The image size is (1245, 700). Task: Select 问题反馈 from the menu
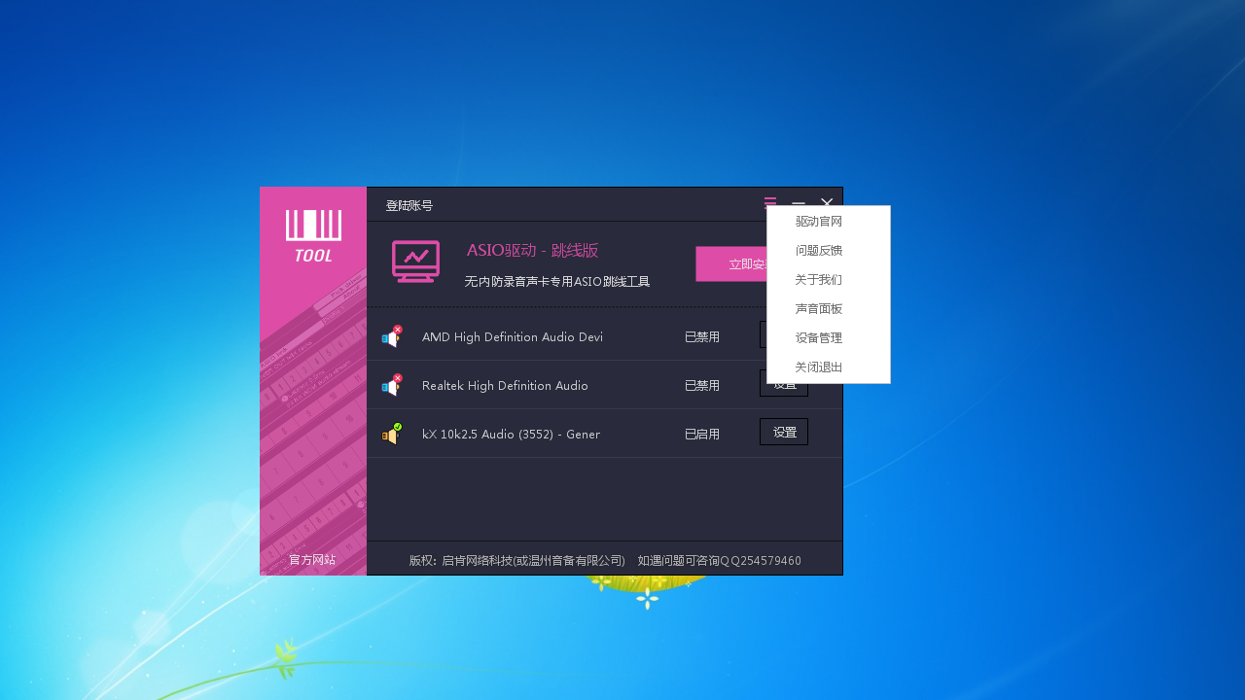[x=819, y=250]
